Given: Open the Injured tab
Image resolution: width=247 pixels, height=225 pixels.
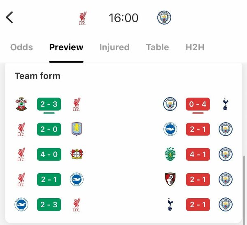Looking at the screenshot, I should coord(114,47).
